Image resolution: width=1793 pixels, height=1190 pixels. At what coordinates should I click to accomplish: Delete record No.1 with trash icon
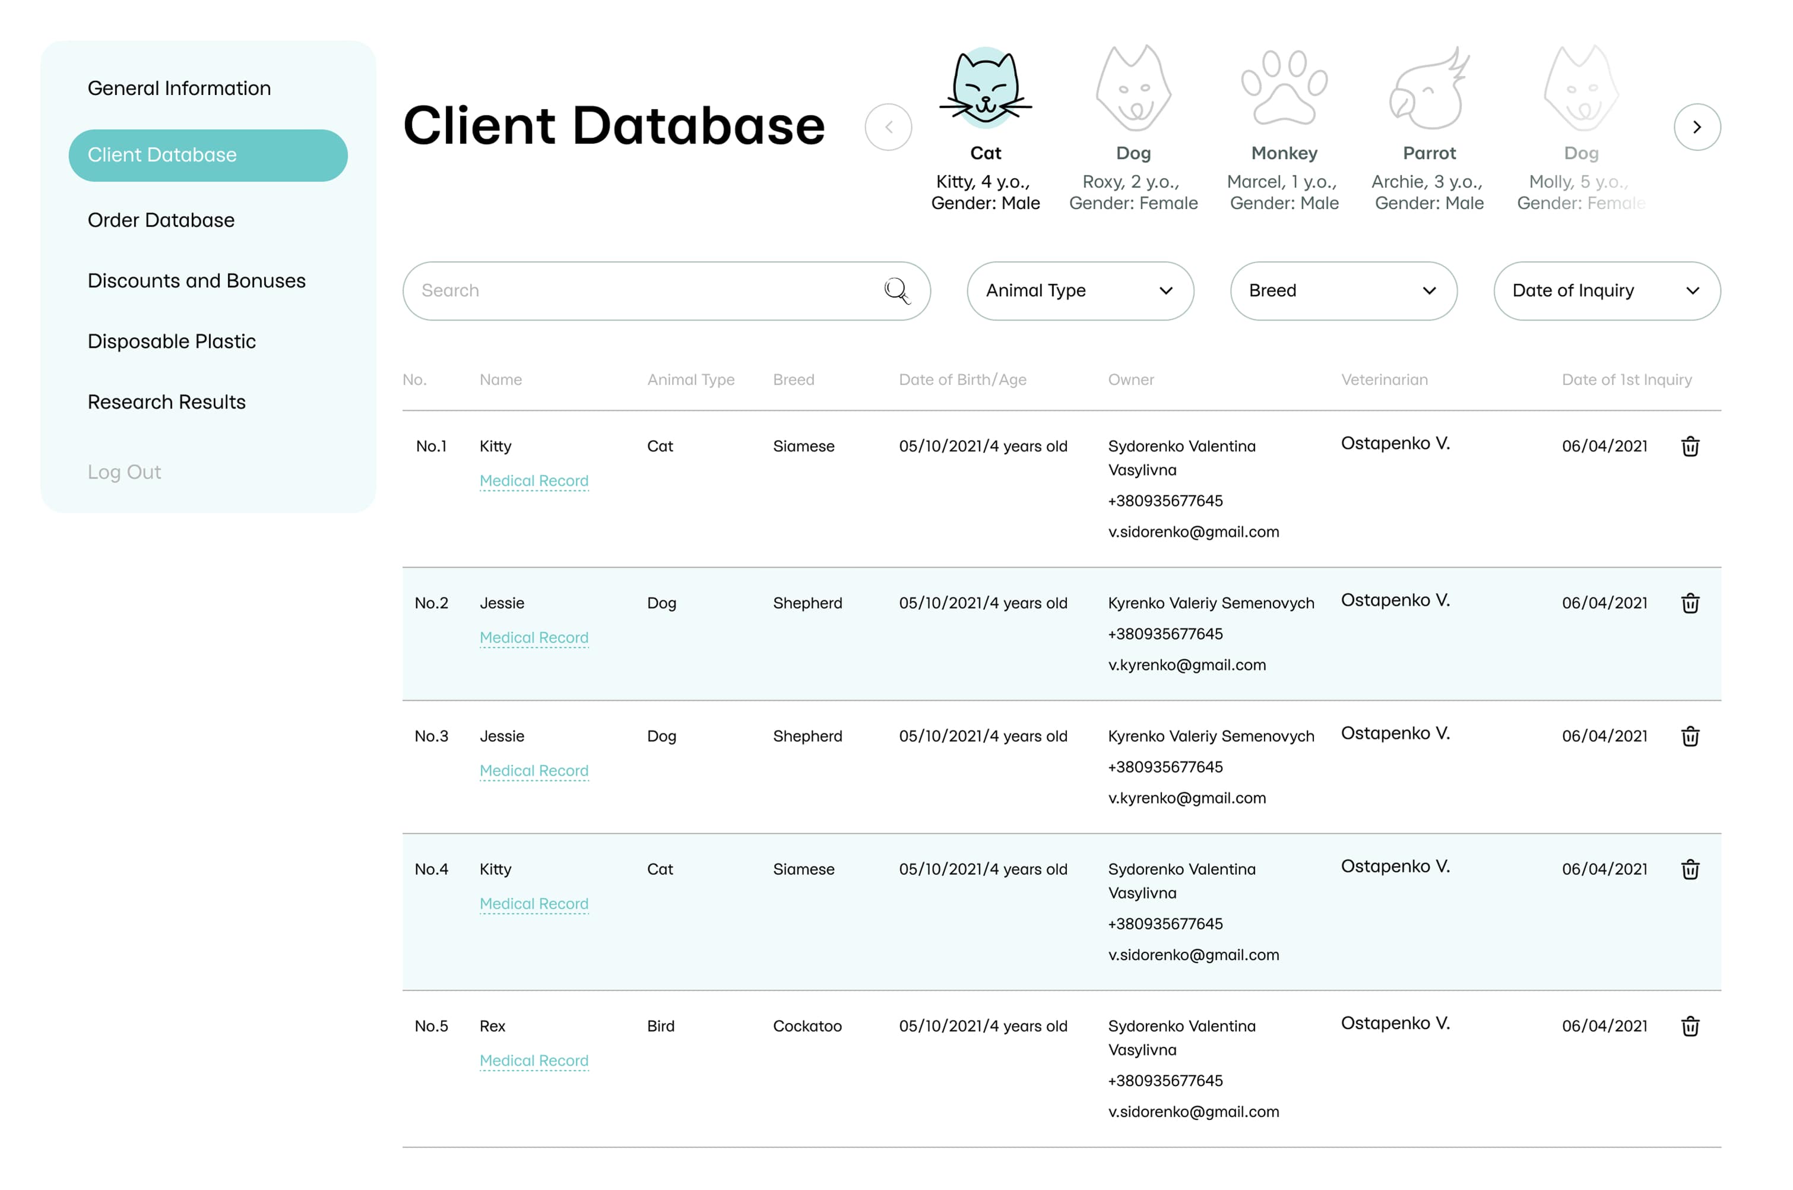point(1690,447)
